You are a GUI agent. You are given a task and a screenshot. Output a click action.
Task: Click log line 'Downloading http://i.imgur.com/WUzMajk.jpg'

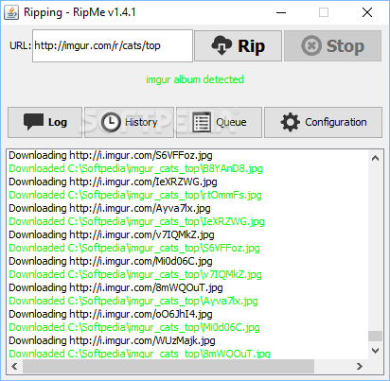[x=112, y=340]
